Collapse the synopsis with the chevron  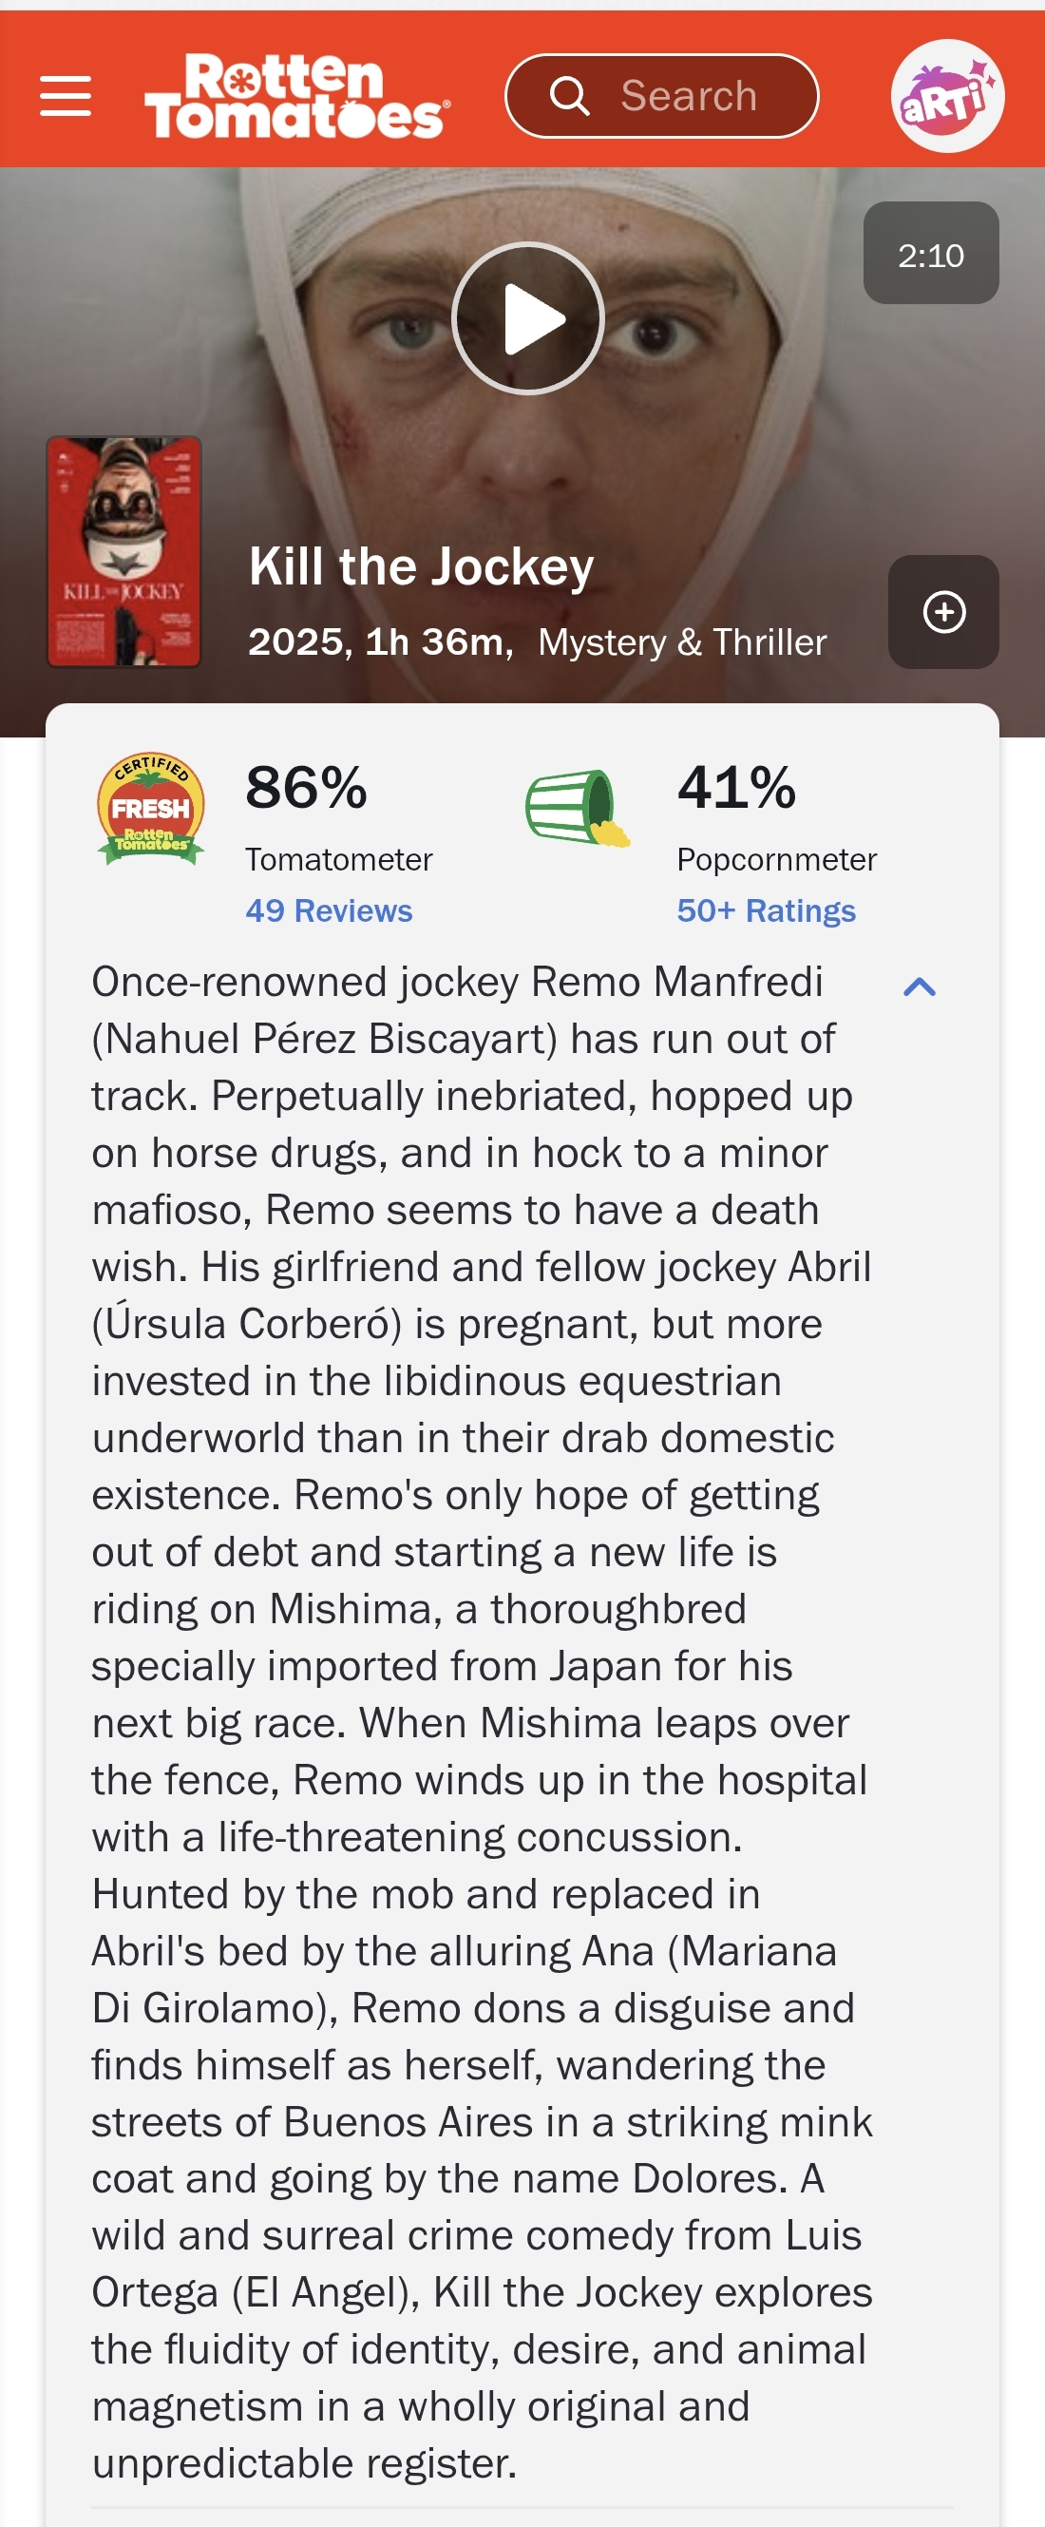pyautogui.click(x=919, y=986)
